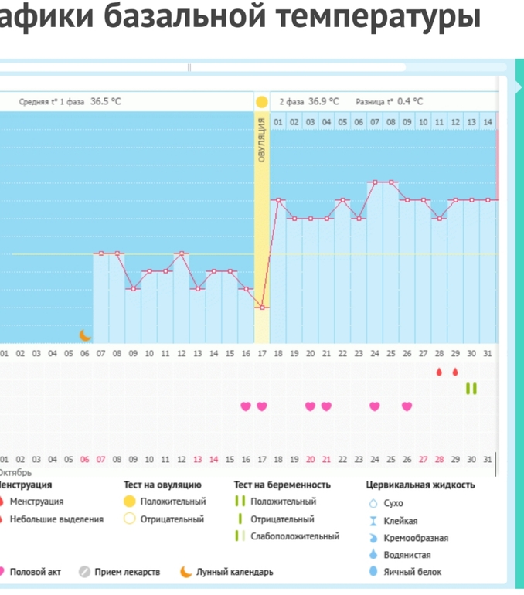The width and height of the screenshot is (524, 595).
Task: Click the menstruation drop on day 29
Action: click(455, 372)
